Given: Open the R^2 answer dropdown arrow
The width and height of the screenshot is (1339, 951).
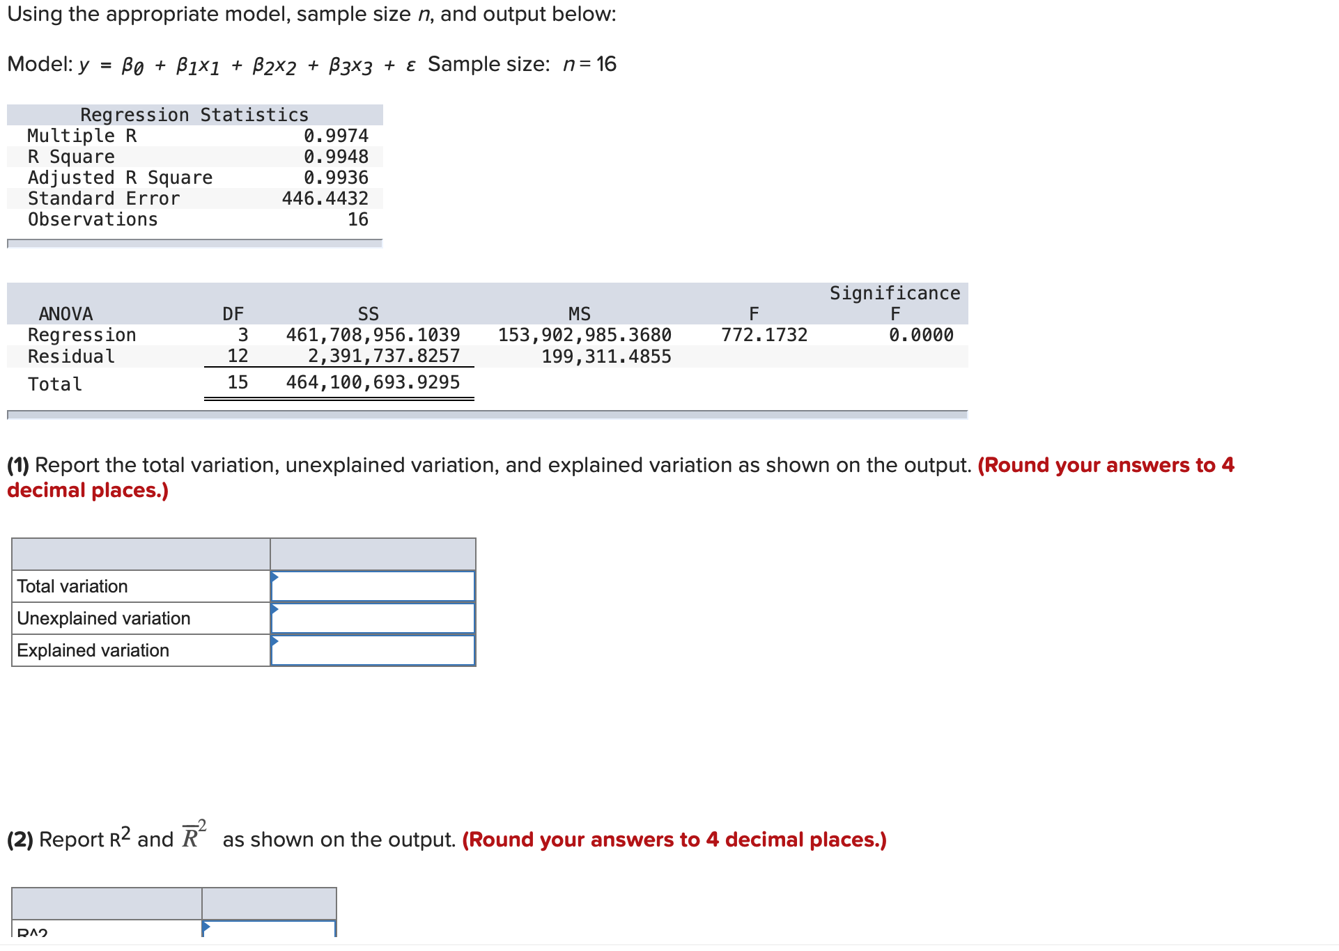Looking at the screenshot, I should (206, 927).
